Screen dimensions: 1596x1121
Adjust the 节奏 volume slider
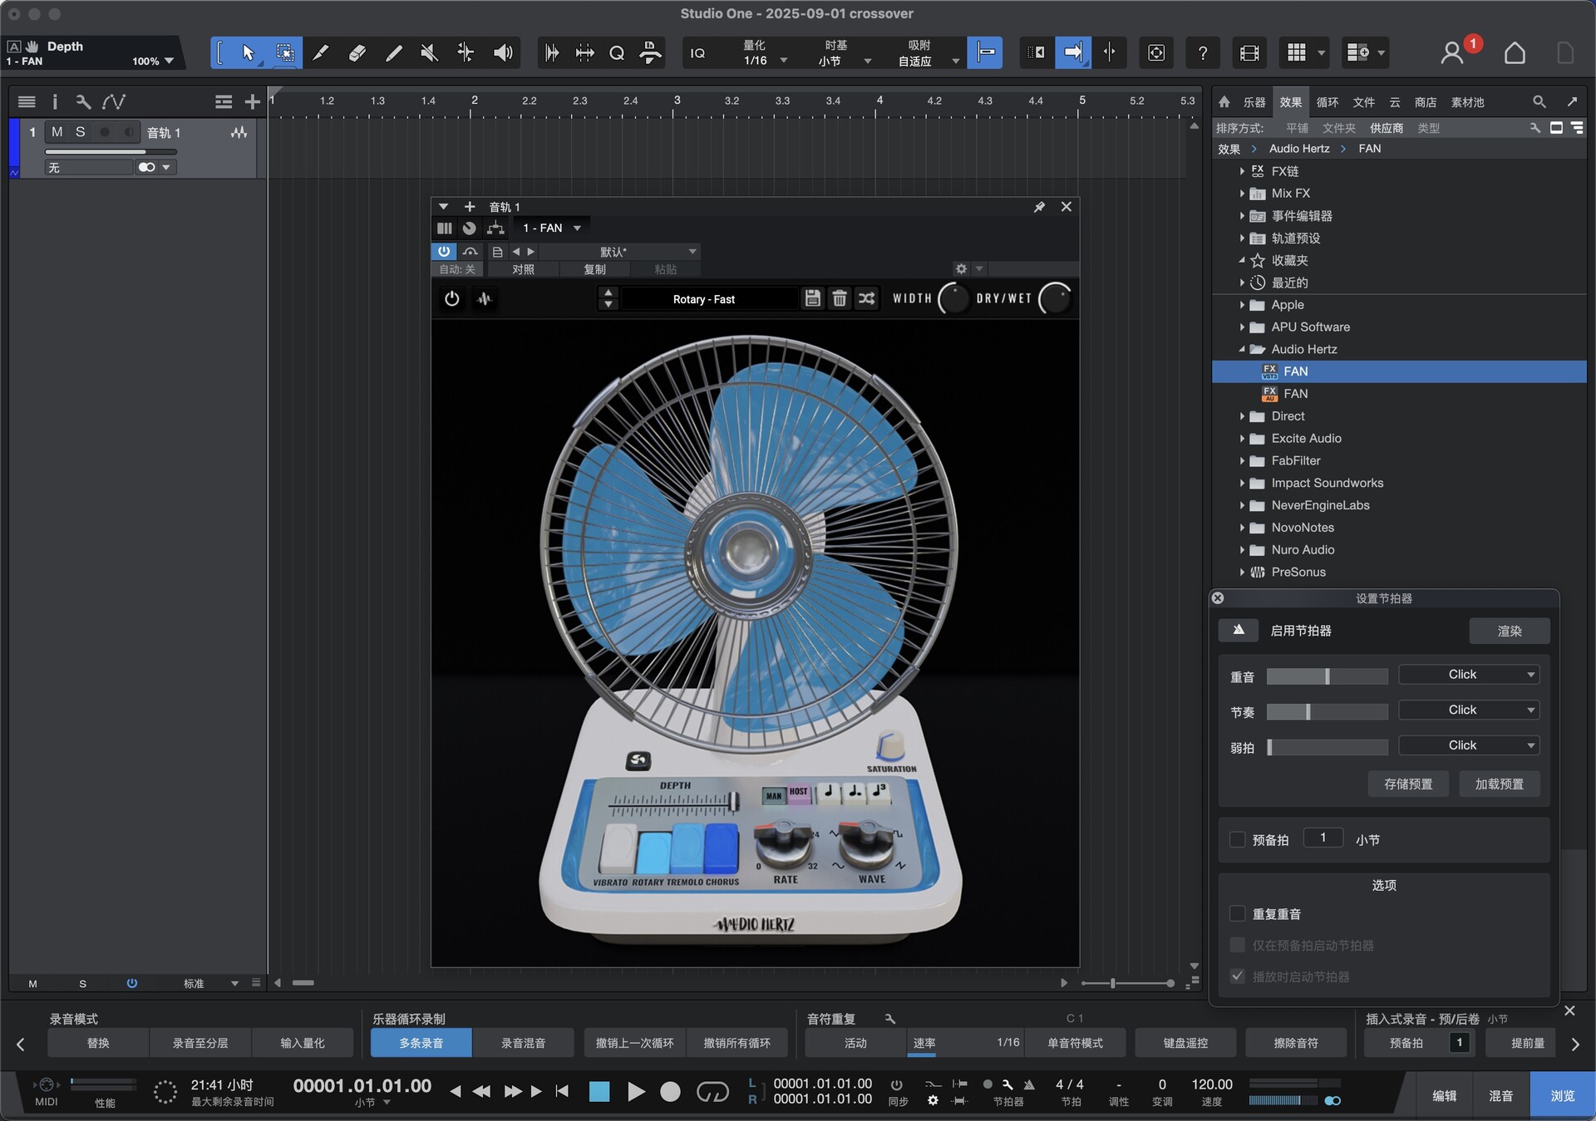point(1327,711)
